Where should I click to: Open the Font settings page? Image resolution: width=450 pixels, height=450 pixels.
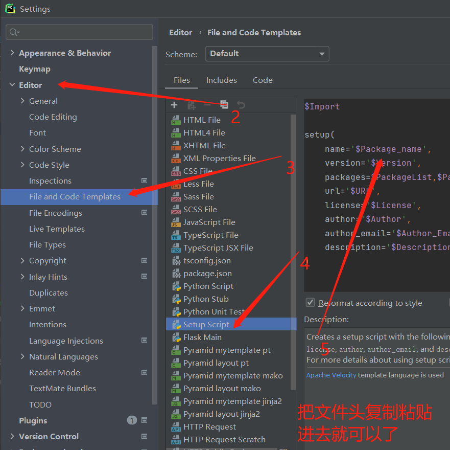click(37, 133)
